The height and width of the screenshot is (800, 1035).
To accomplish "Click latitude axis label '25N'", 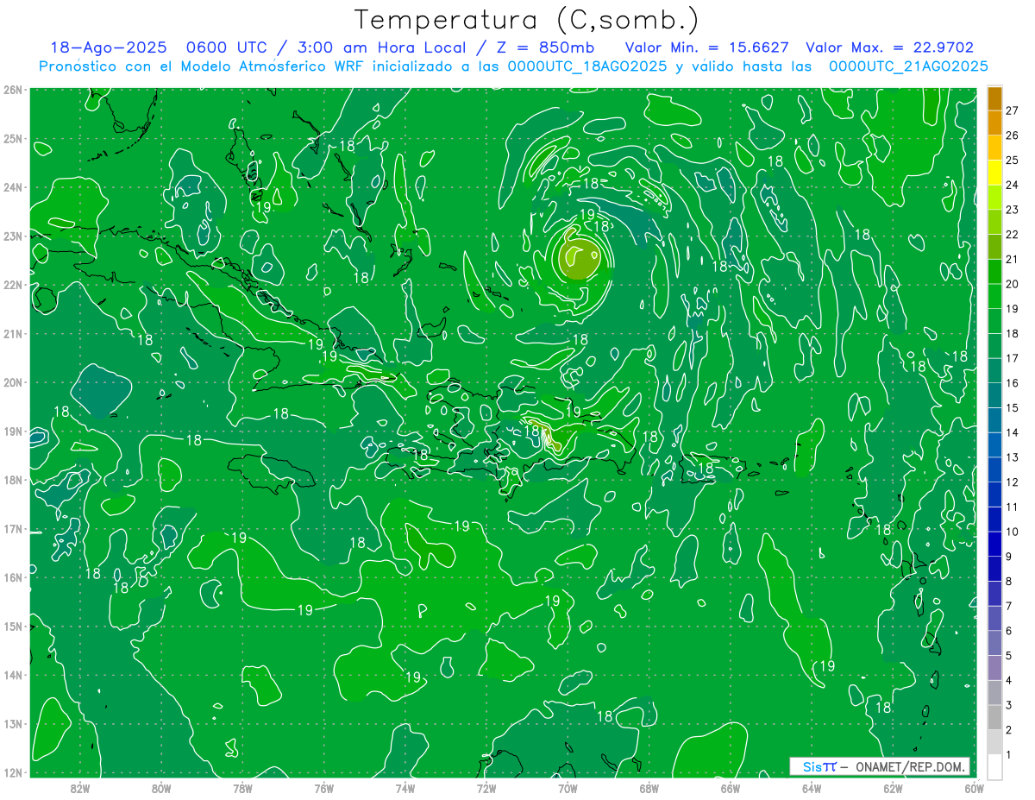I will tap(13, 139).
